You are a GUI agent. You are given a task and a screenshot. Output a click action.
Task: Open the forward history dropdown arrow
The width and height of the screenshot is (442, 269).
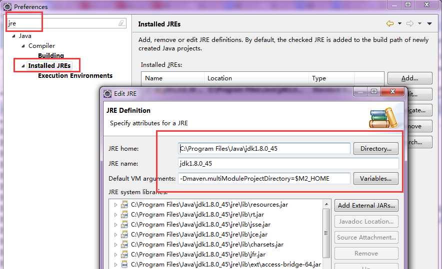419,23
